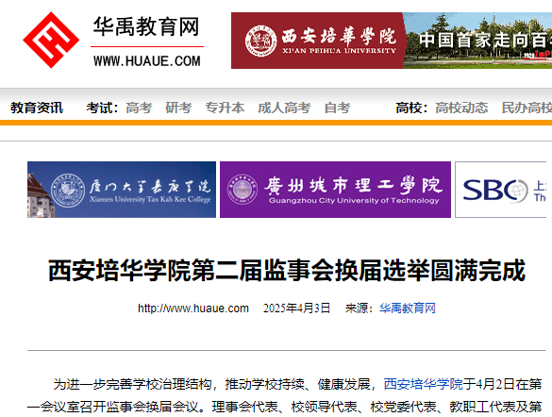The height and width of the screenshot is (417, 552).
Task: Click the 高校: label in navigation
Action: pyautogui.click(x=411, y=108)
